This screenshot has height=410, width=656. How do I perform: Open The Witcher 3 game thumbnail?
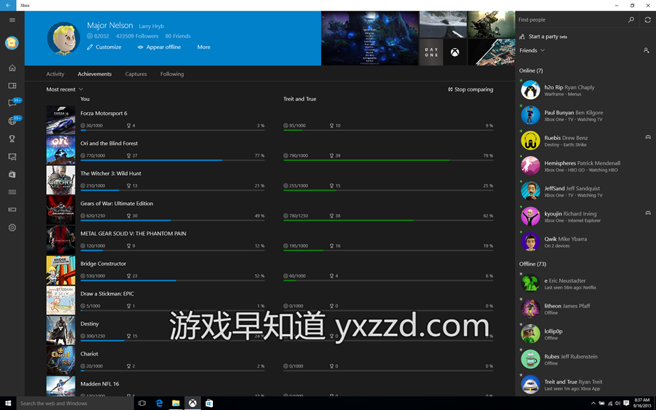pos(61,180)
